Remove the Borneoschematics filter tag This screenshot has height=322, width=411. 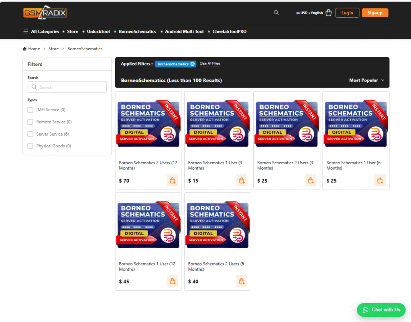tap(193, 64)
